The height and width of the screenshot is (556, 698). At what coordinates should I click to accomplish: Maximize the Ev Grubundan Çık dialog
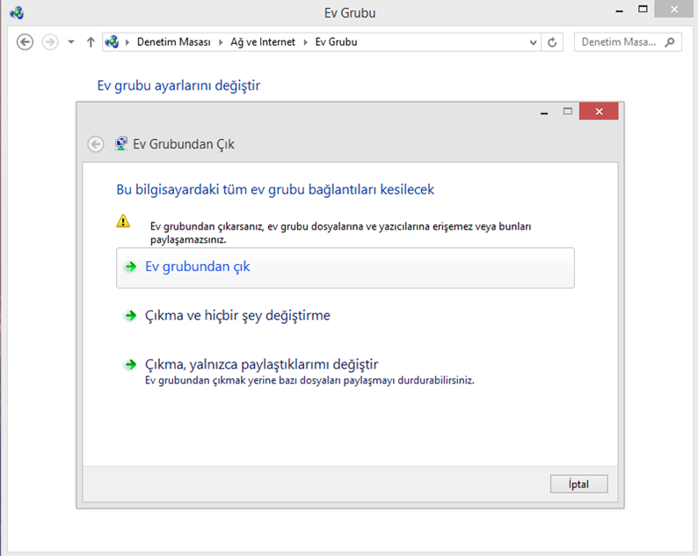point(568,112)
